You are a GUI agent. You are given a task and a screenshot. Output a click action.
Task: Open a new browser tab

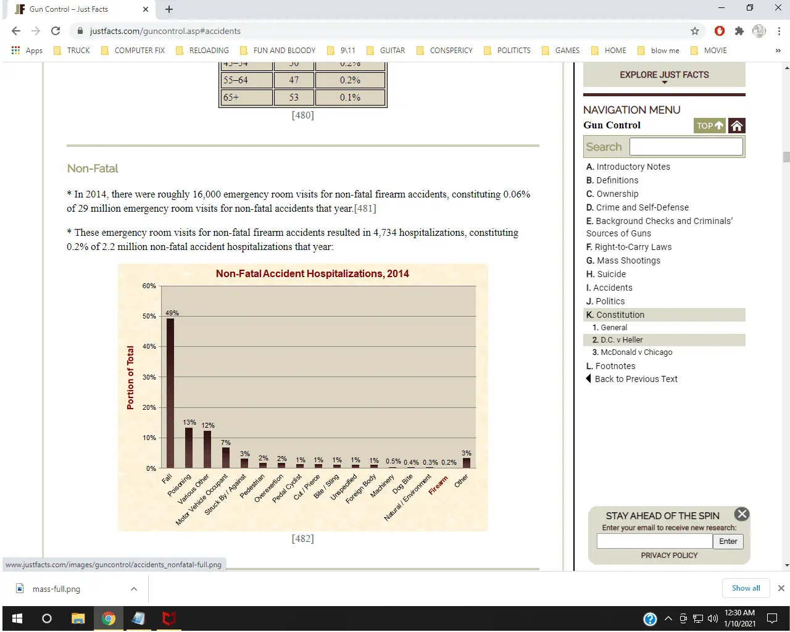[169, 9]
